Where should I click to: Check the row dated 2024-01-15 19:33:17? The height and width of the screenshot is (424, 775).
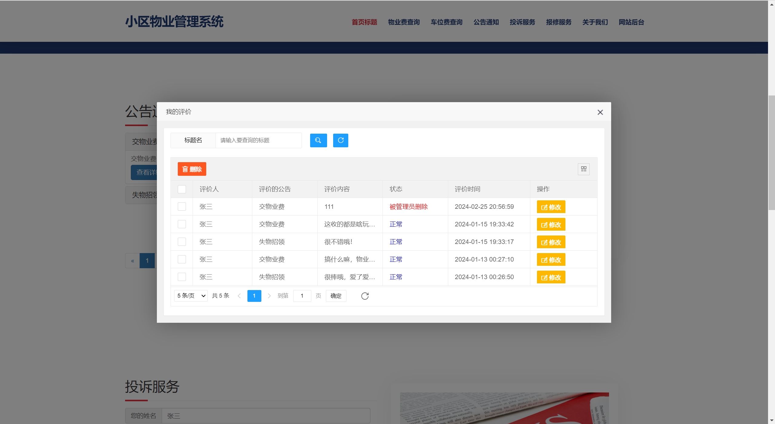(x=182, y=242)
